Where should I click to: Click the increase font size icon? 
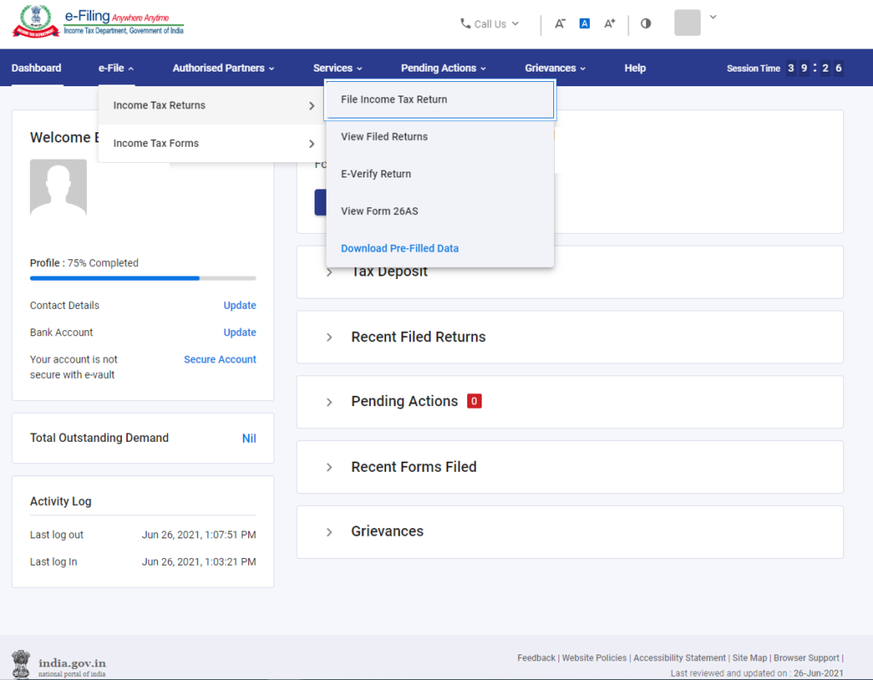tap(610, 24)
